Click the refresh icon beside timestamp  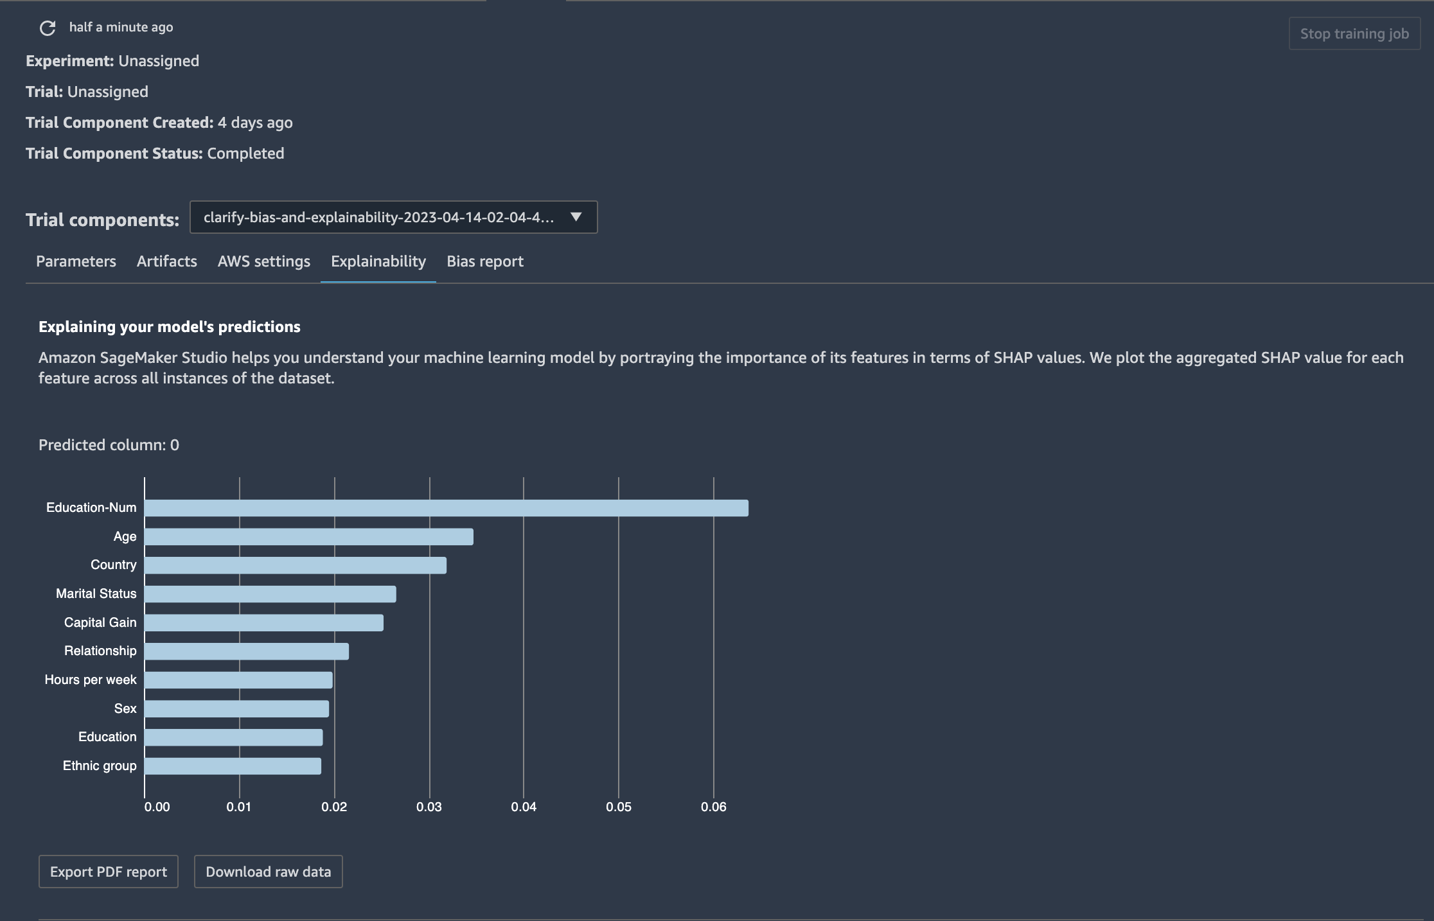point(48,28)
